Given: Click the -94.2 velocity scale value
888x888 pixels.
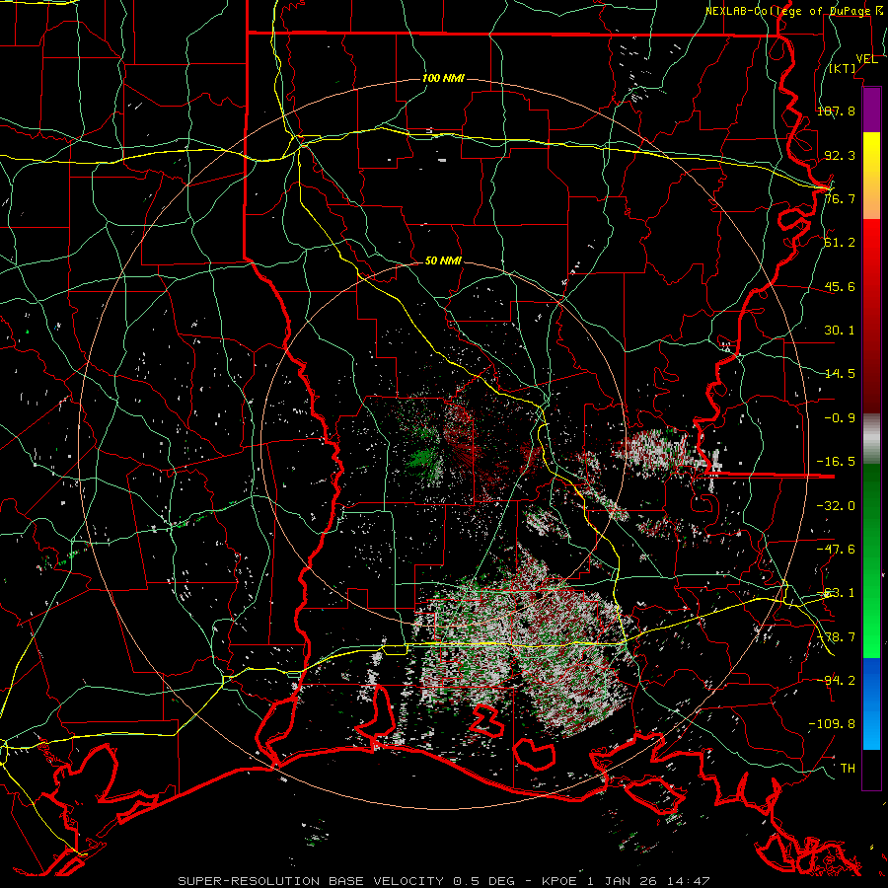Looking at the screenshot, I should (x=836, y=680).
